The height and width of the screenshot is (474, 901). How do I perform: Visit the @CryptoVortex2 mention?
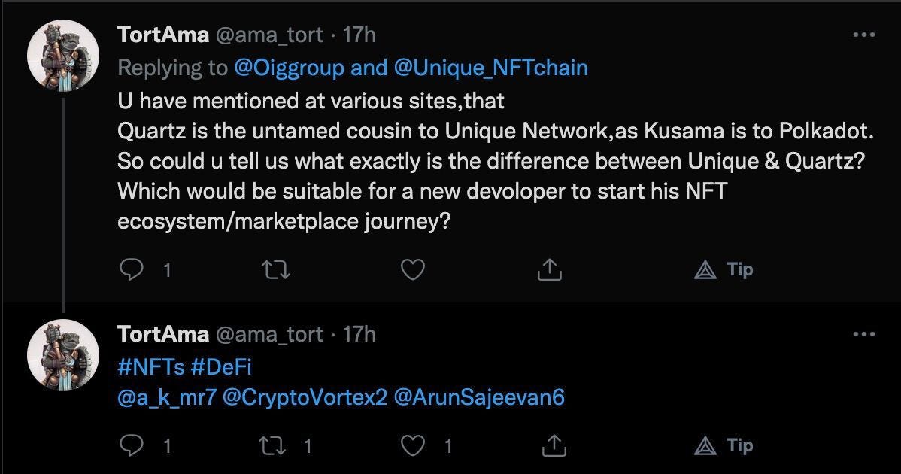tap(305, 397)
